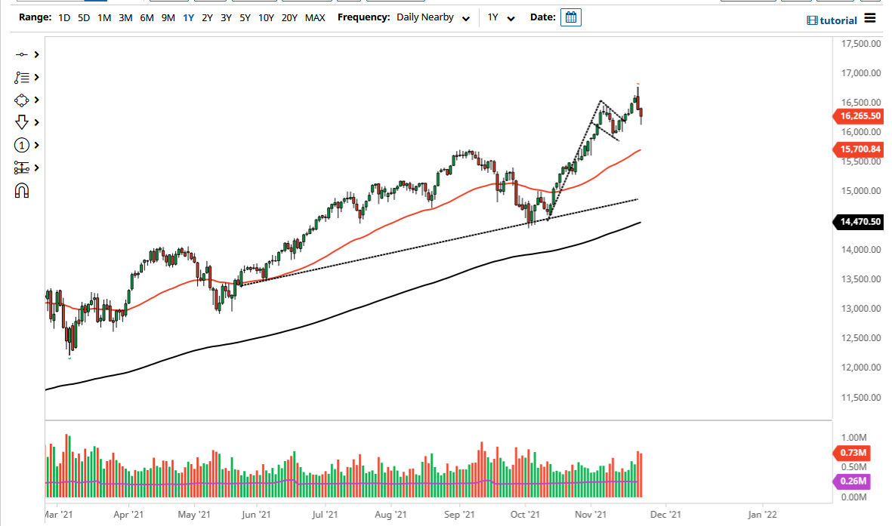The image size is (892, 526).
Task: Select the MAX range option
Action: point(315,17)
